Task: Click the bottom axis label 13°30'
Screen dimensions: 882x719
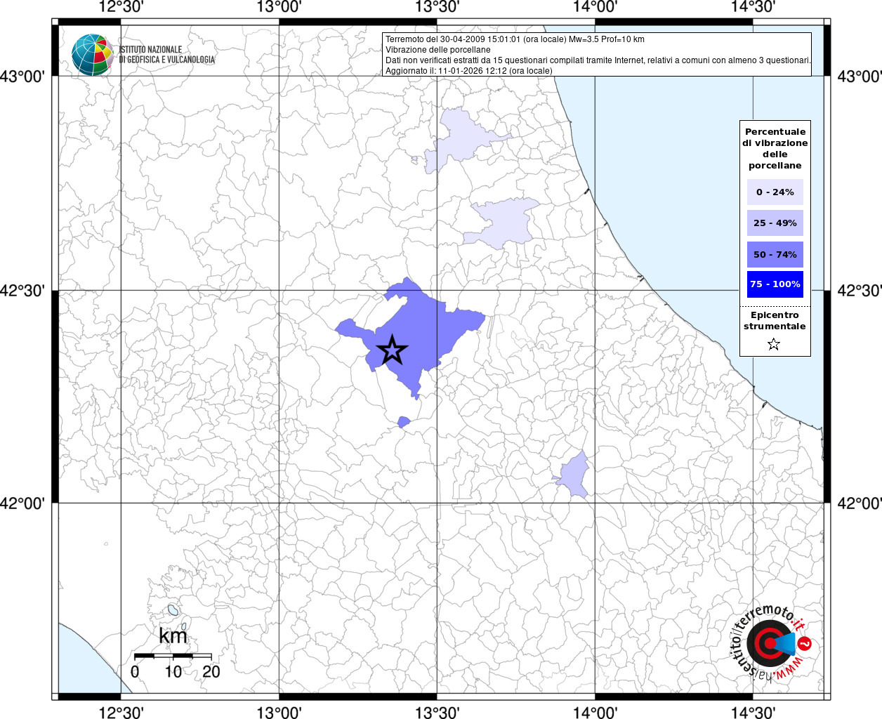Action: [437, 713]
